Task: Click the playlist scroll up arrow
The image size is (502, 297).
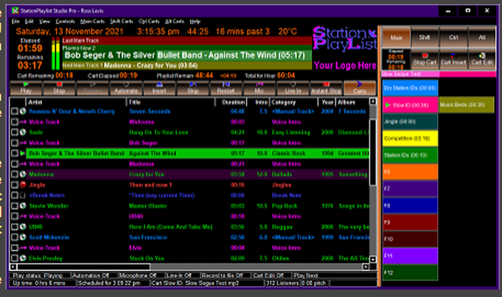Action: (372, 101)
